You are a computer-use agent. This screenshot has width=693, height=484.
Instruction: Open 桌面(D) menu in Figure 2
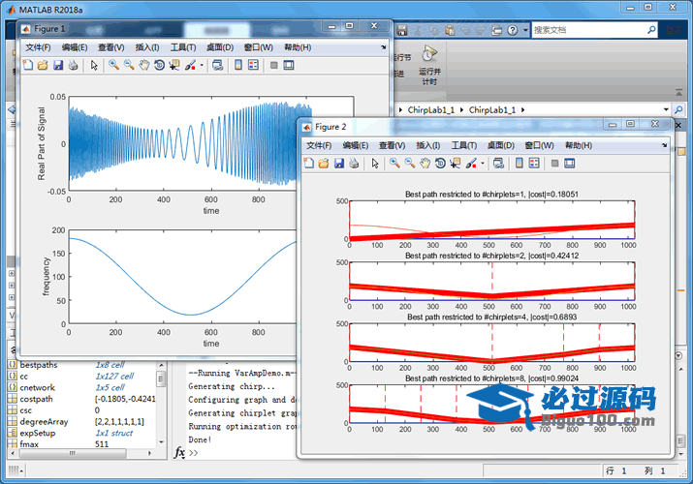point(501,145)
